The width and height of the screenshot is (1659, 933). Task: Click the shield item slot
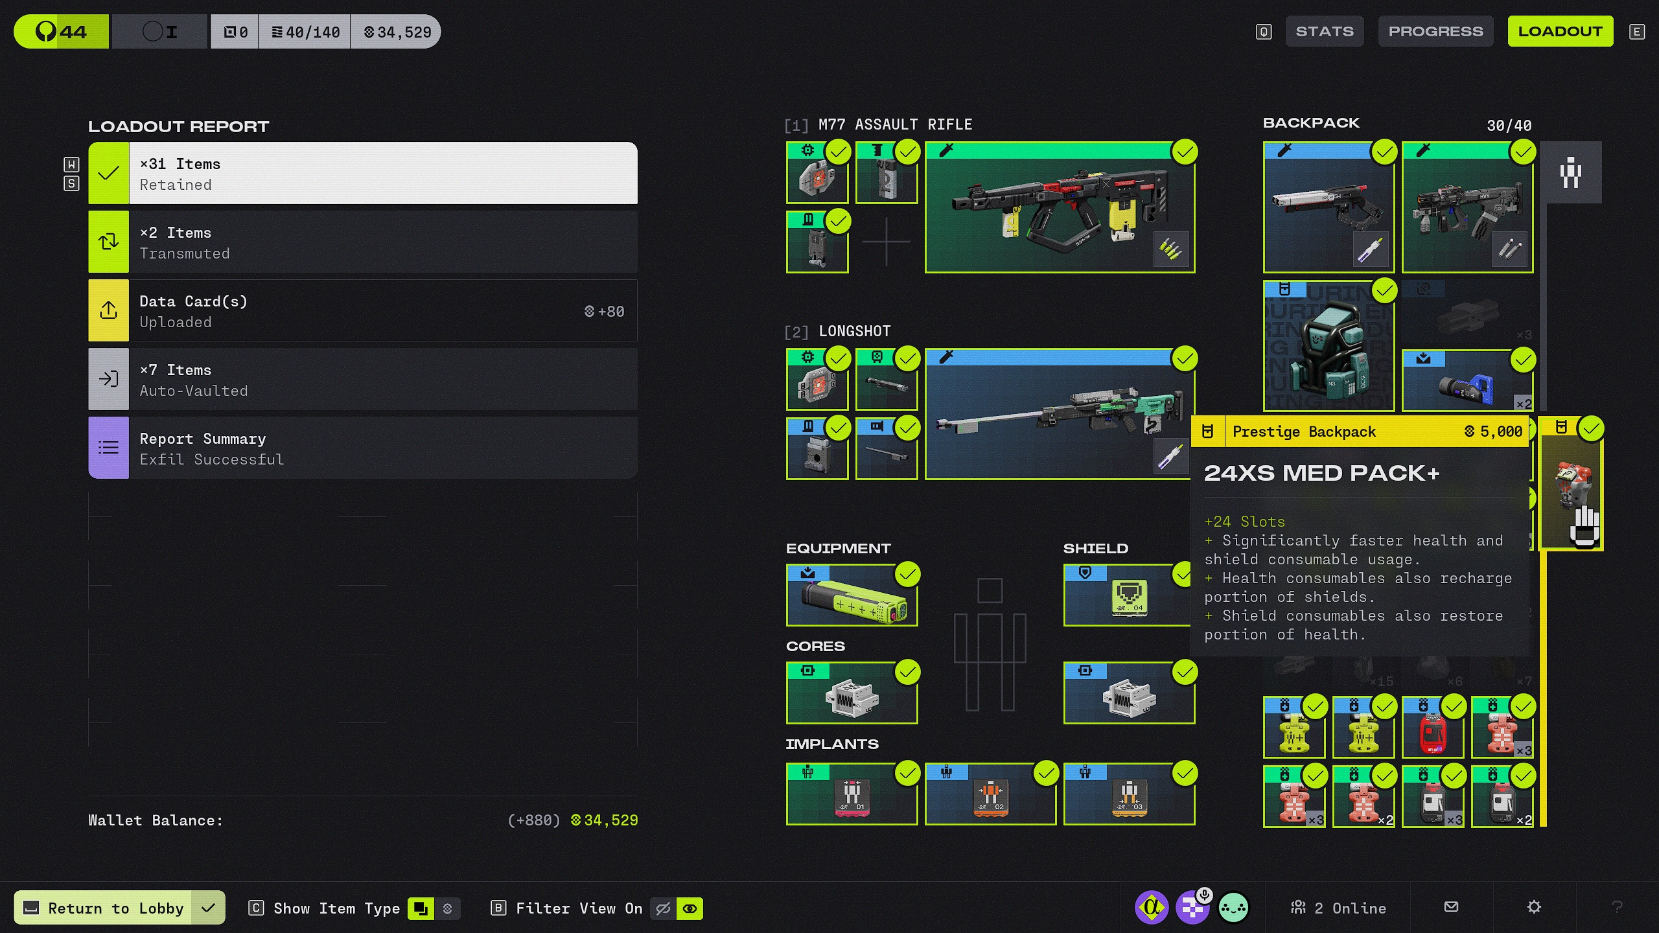[1128, 595]
